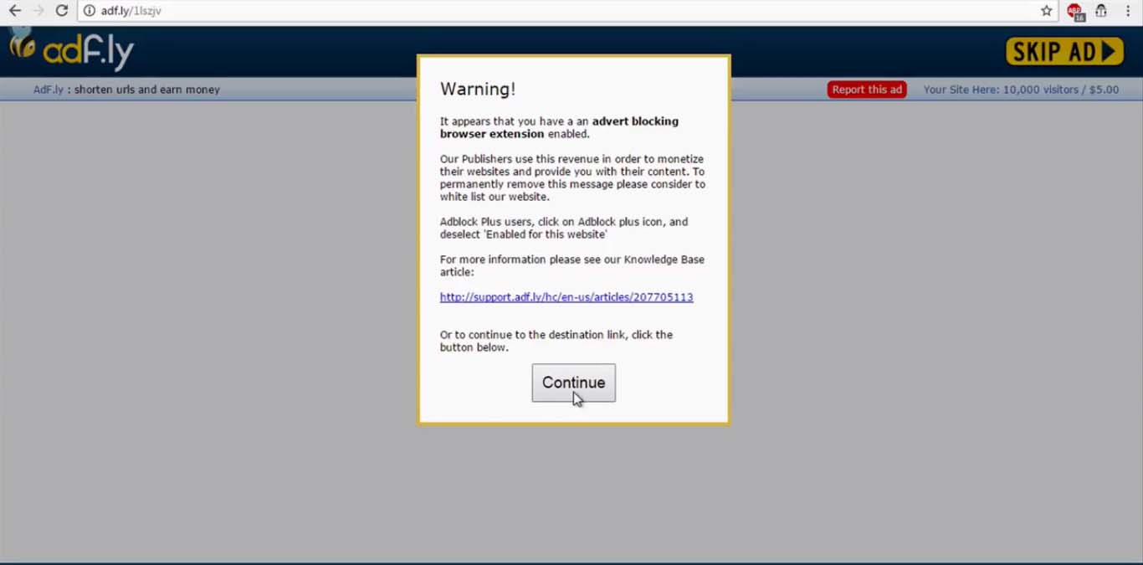
Task: Click the extension icon beside Adblock Plus
Action: click(x=1101, y=11)
